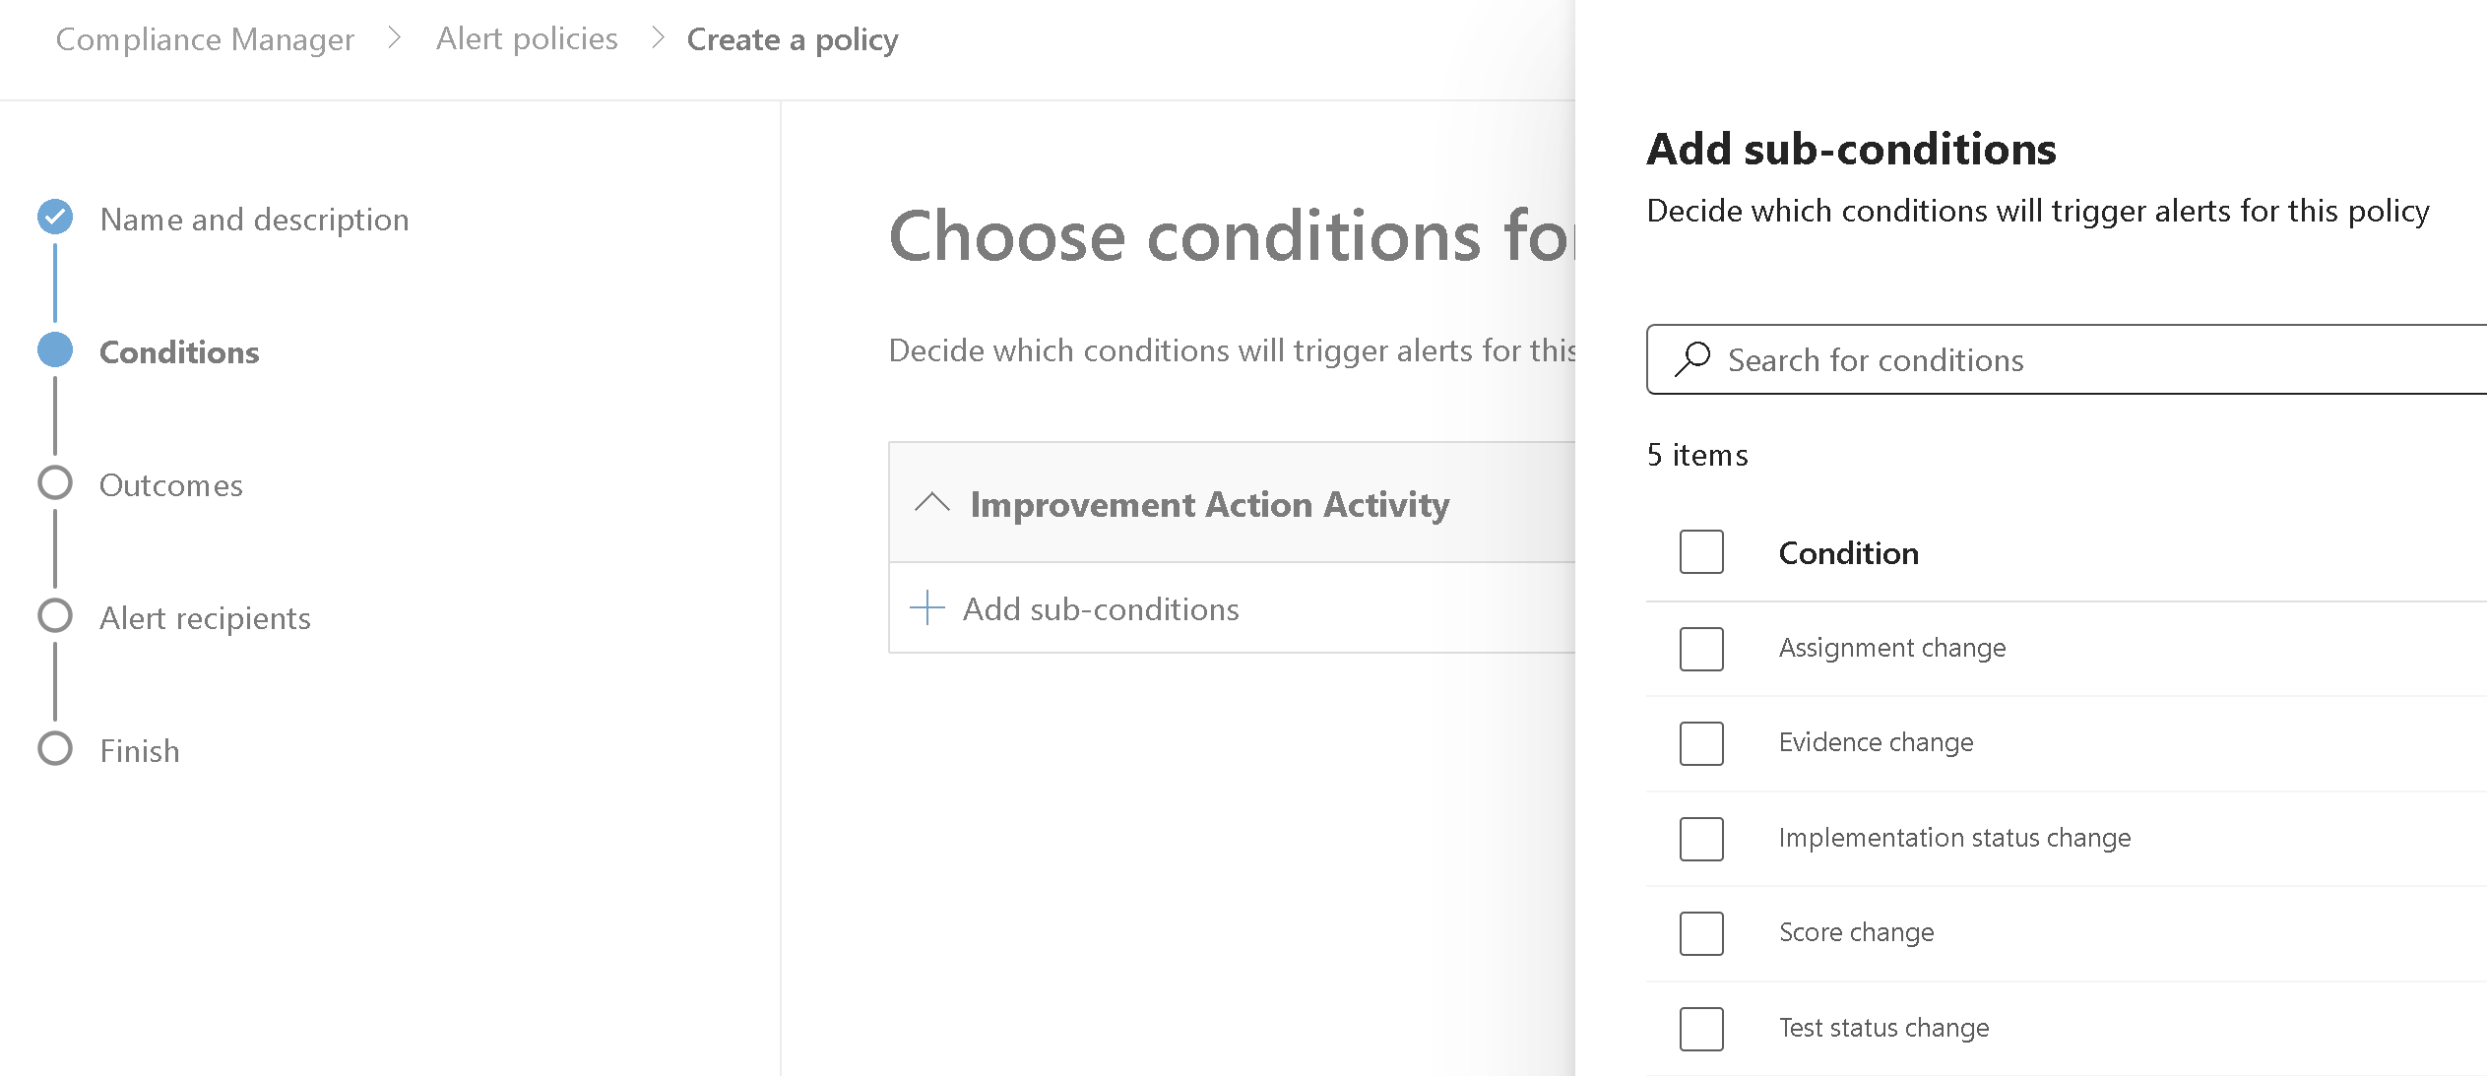
Task: Navigate to Alert policies breadcrumb
Action: point(527,39)
